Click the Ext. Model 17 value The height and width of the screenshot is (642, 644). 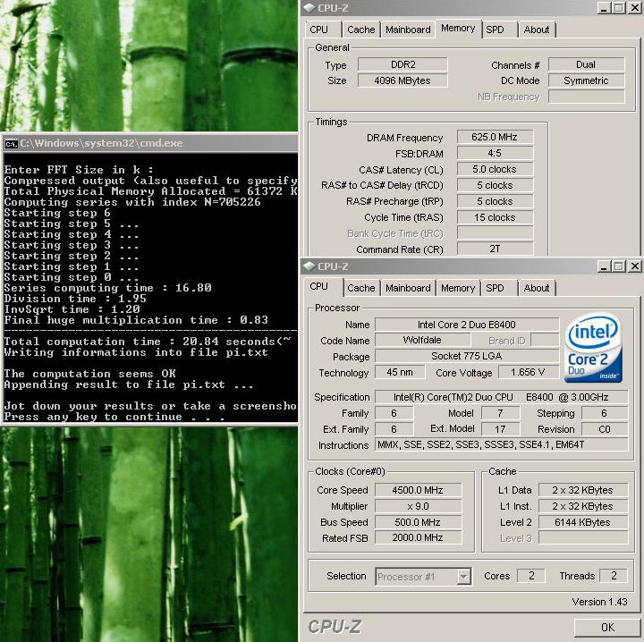500,429
